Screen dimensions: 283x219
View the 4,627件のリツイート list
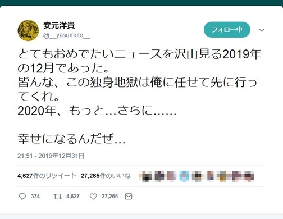click(x=47, y=176)
